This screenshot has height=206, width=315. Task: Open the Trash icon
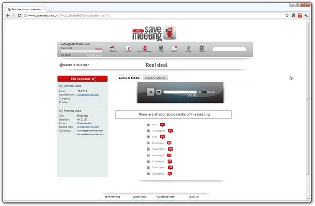click(161, 49)
